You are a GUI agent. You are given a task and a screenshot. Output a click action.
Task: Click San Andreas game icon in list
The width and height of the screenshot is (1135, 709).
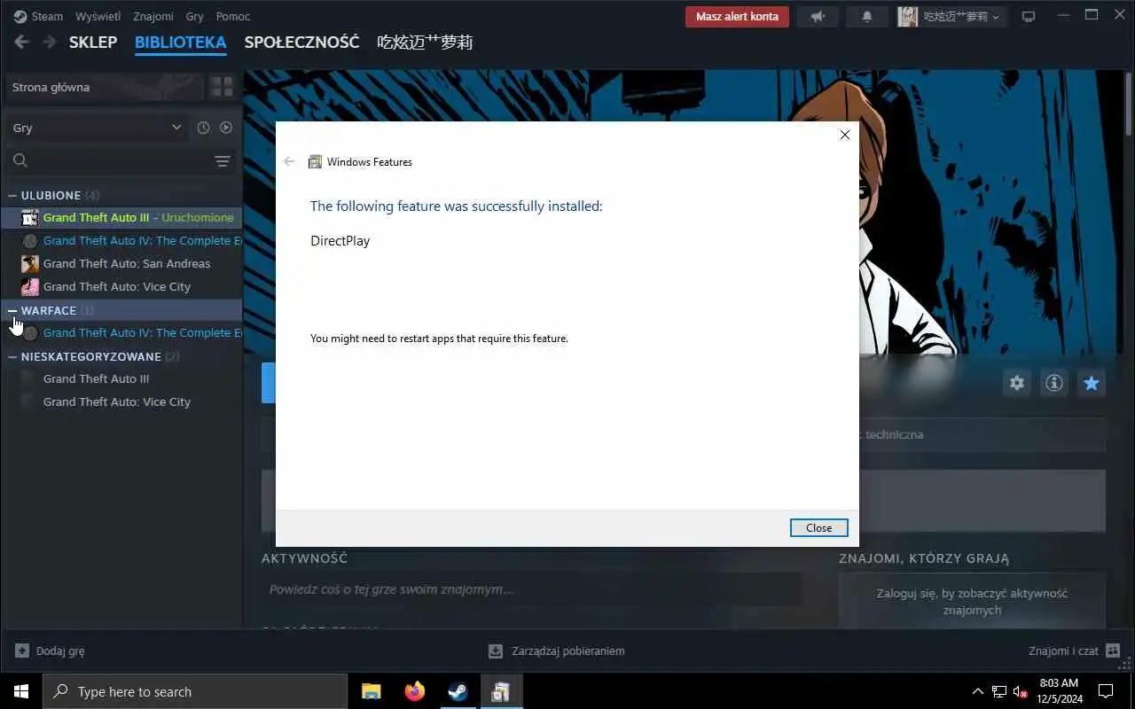[x=29, y=263]
